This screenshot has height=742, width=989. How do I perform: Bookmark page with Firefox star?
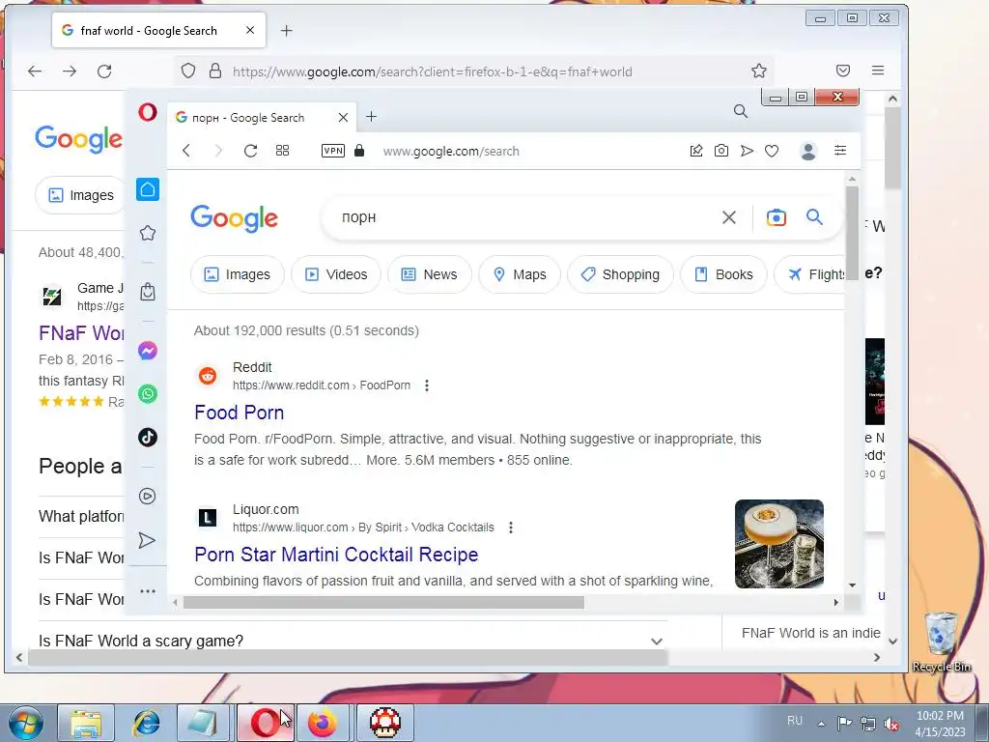(x=759, y=71)
